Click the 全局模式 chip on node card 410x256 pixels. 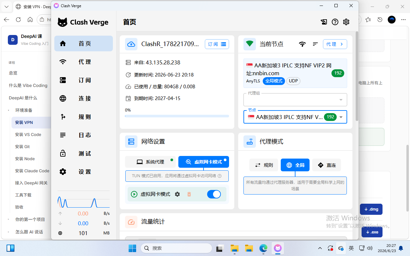tap(274, 81)
